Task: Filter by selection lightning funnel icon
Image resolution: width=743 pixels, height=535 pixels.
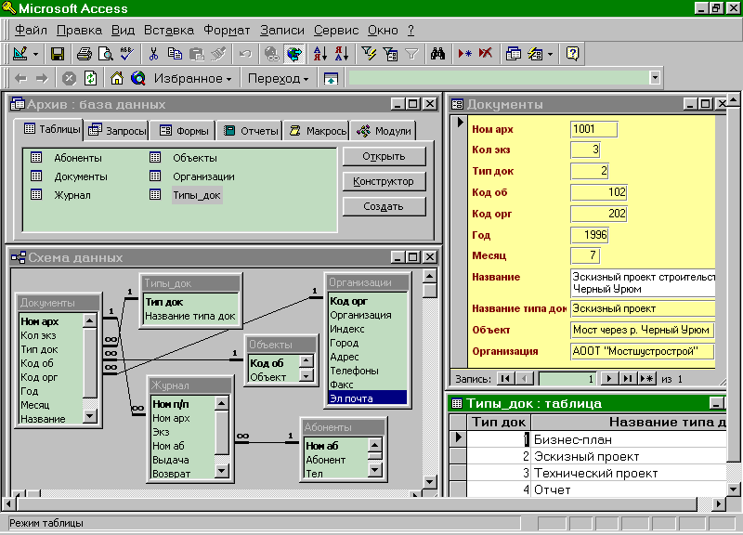Action: point(369,54)
